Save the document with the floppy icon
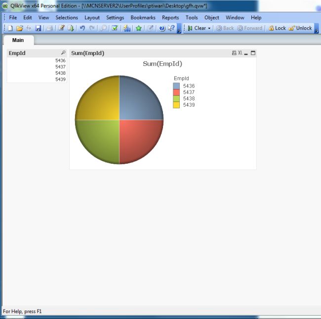The image size is (321, 319). pyautogui.click(x=39, y=28)
